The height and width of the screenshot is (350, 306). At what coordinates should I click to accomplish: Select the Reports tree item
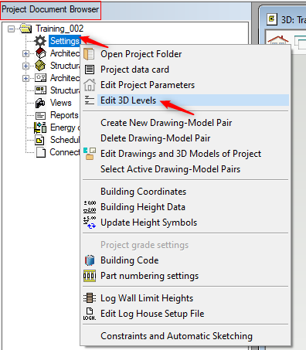[64, 115]
